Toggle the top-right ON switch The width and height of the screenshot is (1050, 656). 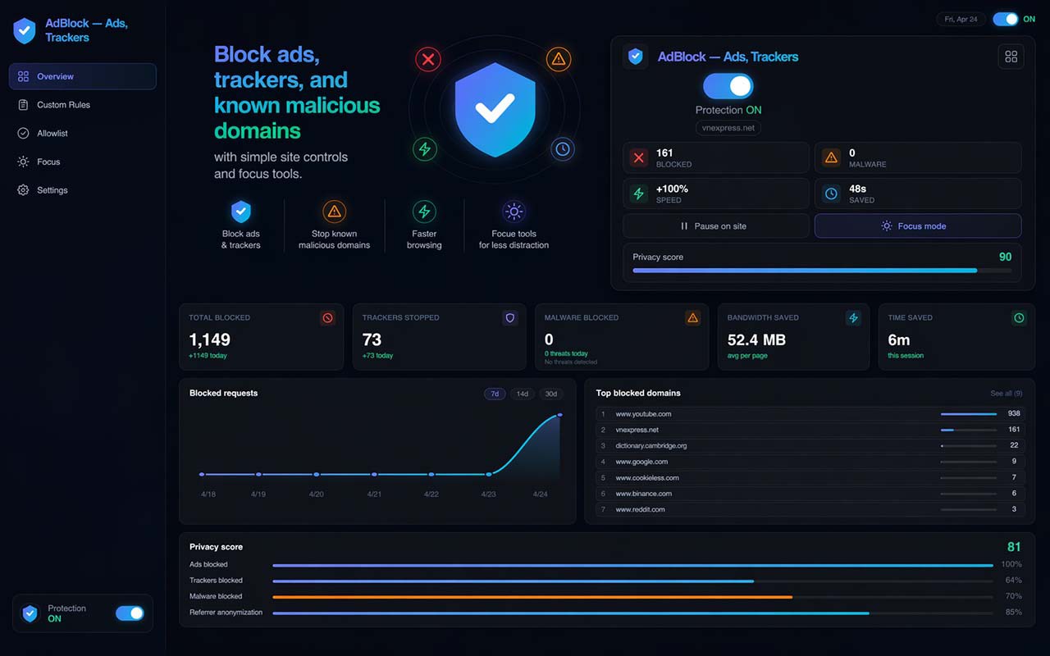[1005, 19]
